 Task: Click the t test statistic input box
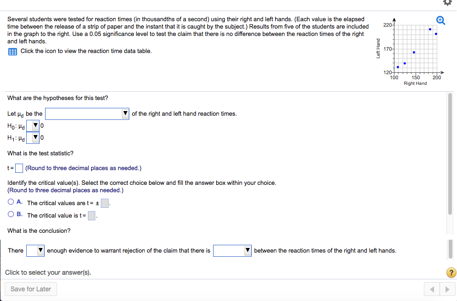click(x=19, y=168)
